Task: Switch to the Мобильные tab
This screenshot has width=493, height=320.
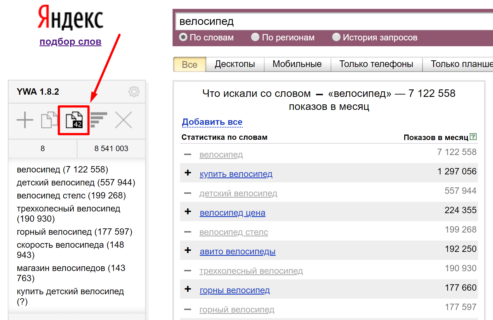Action: coord(297,64)
